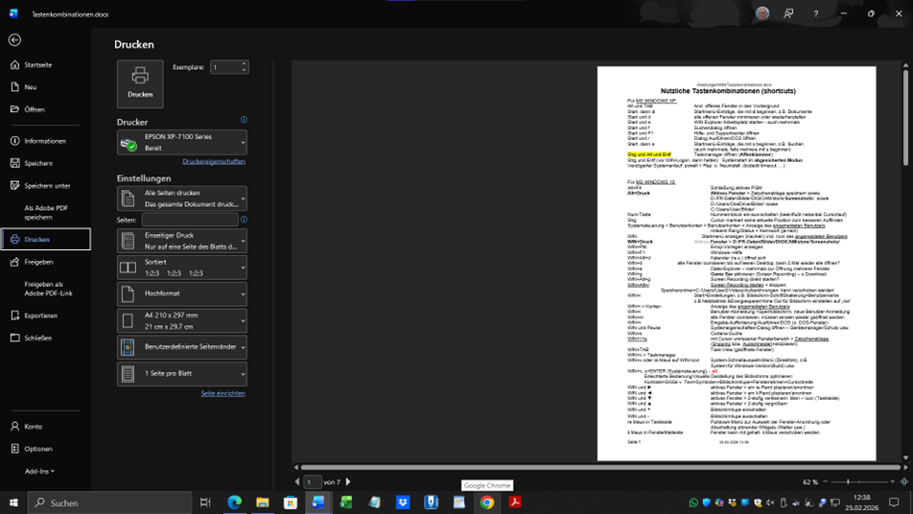Open Dropbox from the taskbar
The height and width of the screenshot is (514, 913).
tap(403, 502)
